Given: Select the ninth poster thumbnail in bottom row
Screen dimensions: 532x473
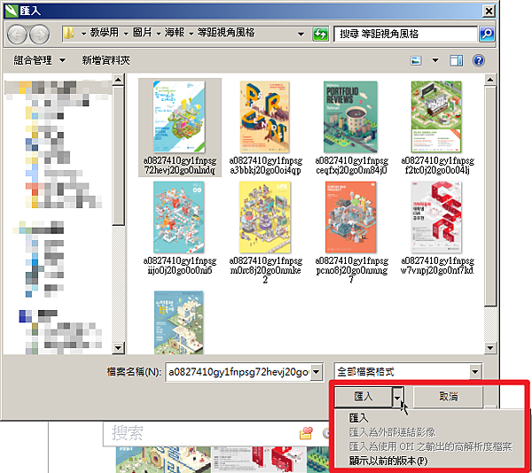Looking at the screenshot, I should point(179,322).
